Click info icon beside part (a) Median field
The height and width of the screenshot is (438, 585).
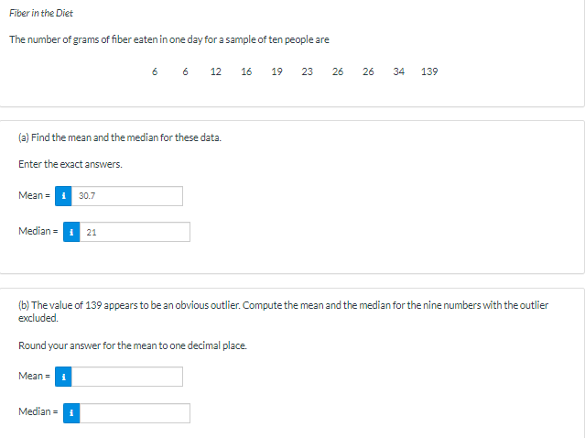click(71, 232)
